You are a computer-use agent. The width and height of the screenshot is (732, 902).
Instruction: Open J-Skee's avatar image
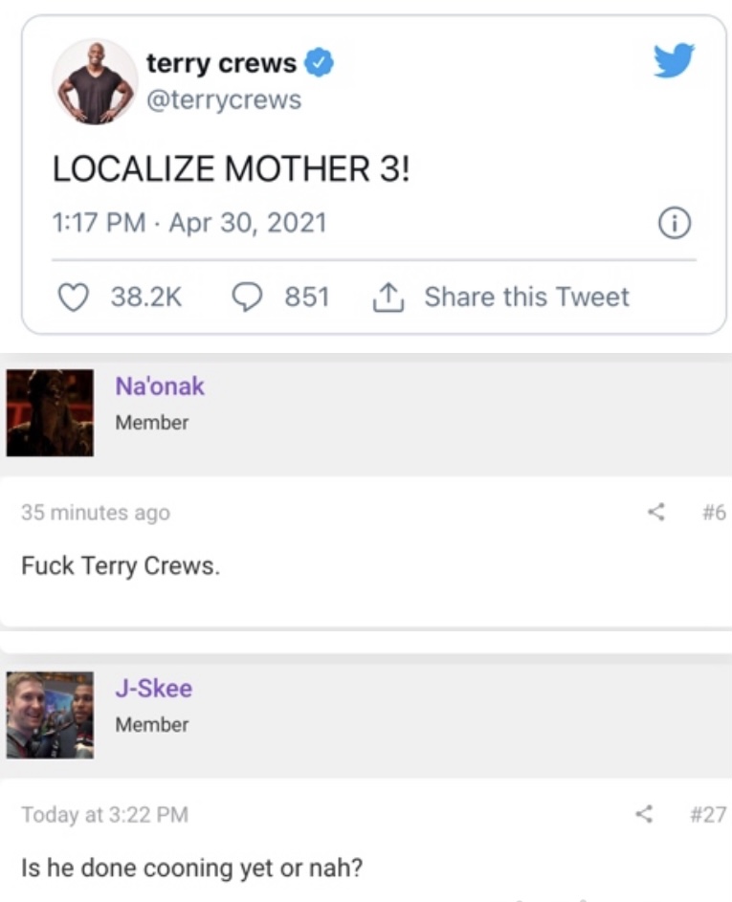point(50,715)
